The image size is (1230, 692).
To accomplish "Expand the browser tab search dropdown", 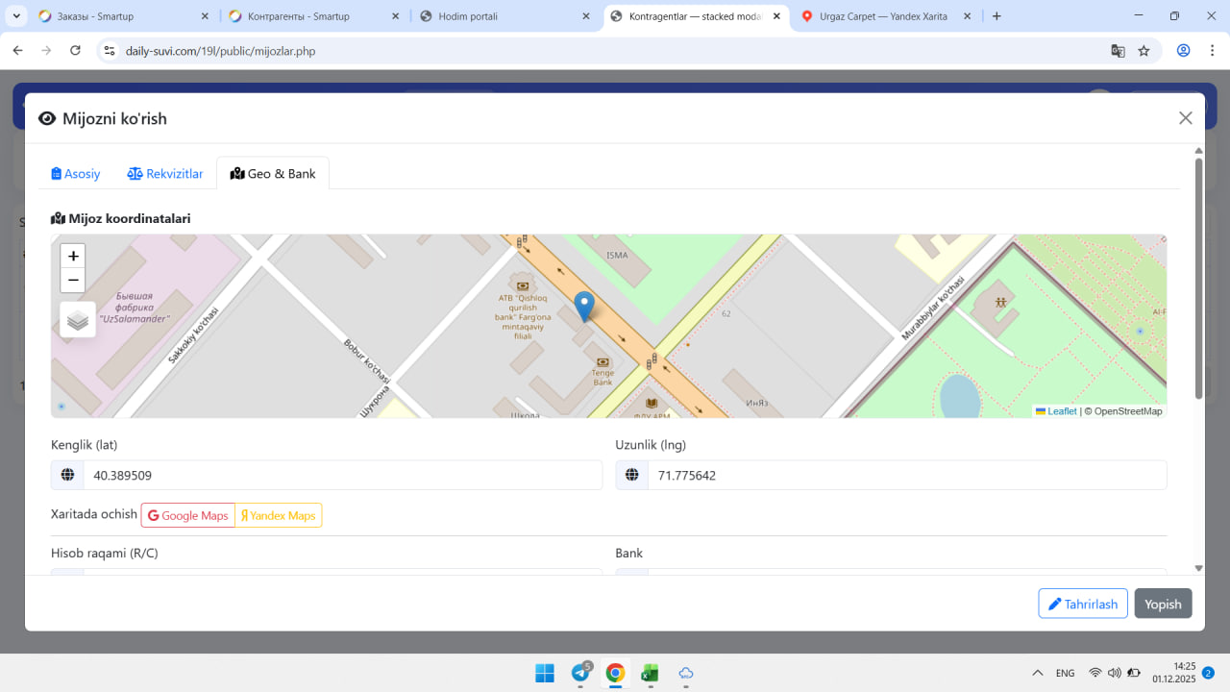I will click(x=17, y=16).
